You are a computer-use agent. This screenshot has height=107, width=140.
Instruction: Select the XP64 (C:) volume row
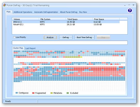(x=66, y=22)
